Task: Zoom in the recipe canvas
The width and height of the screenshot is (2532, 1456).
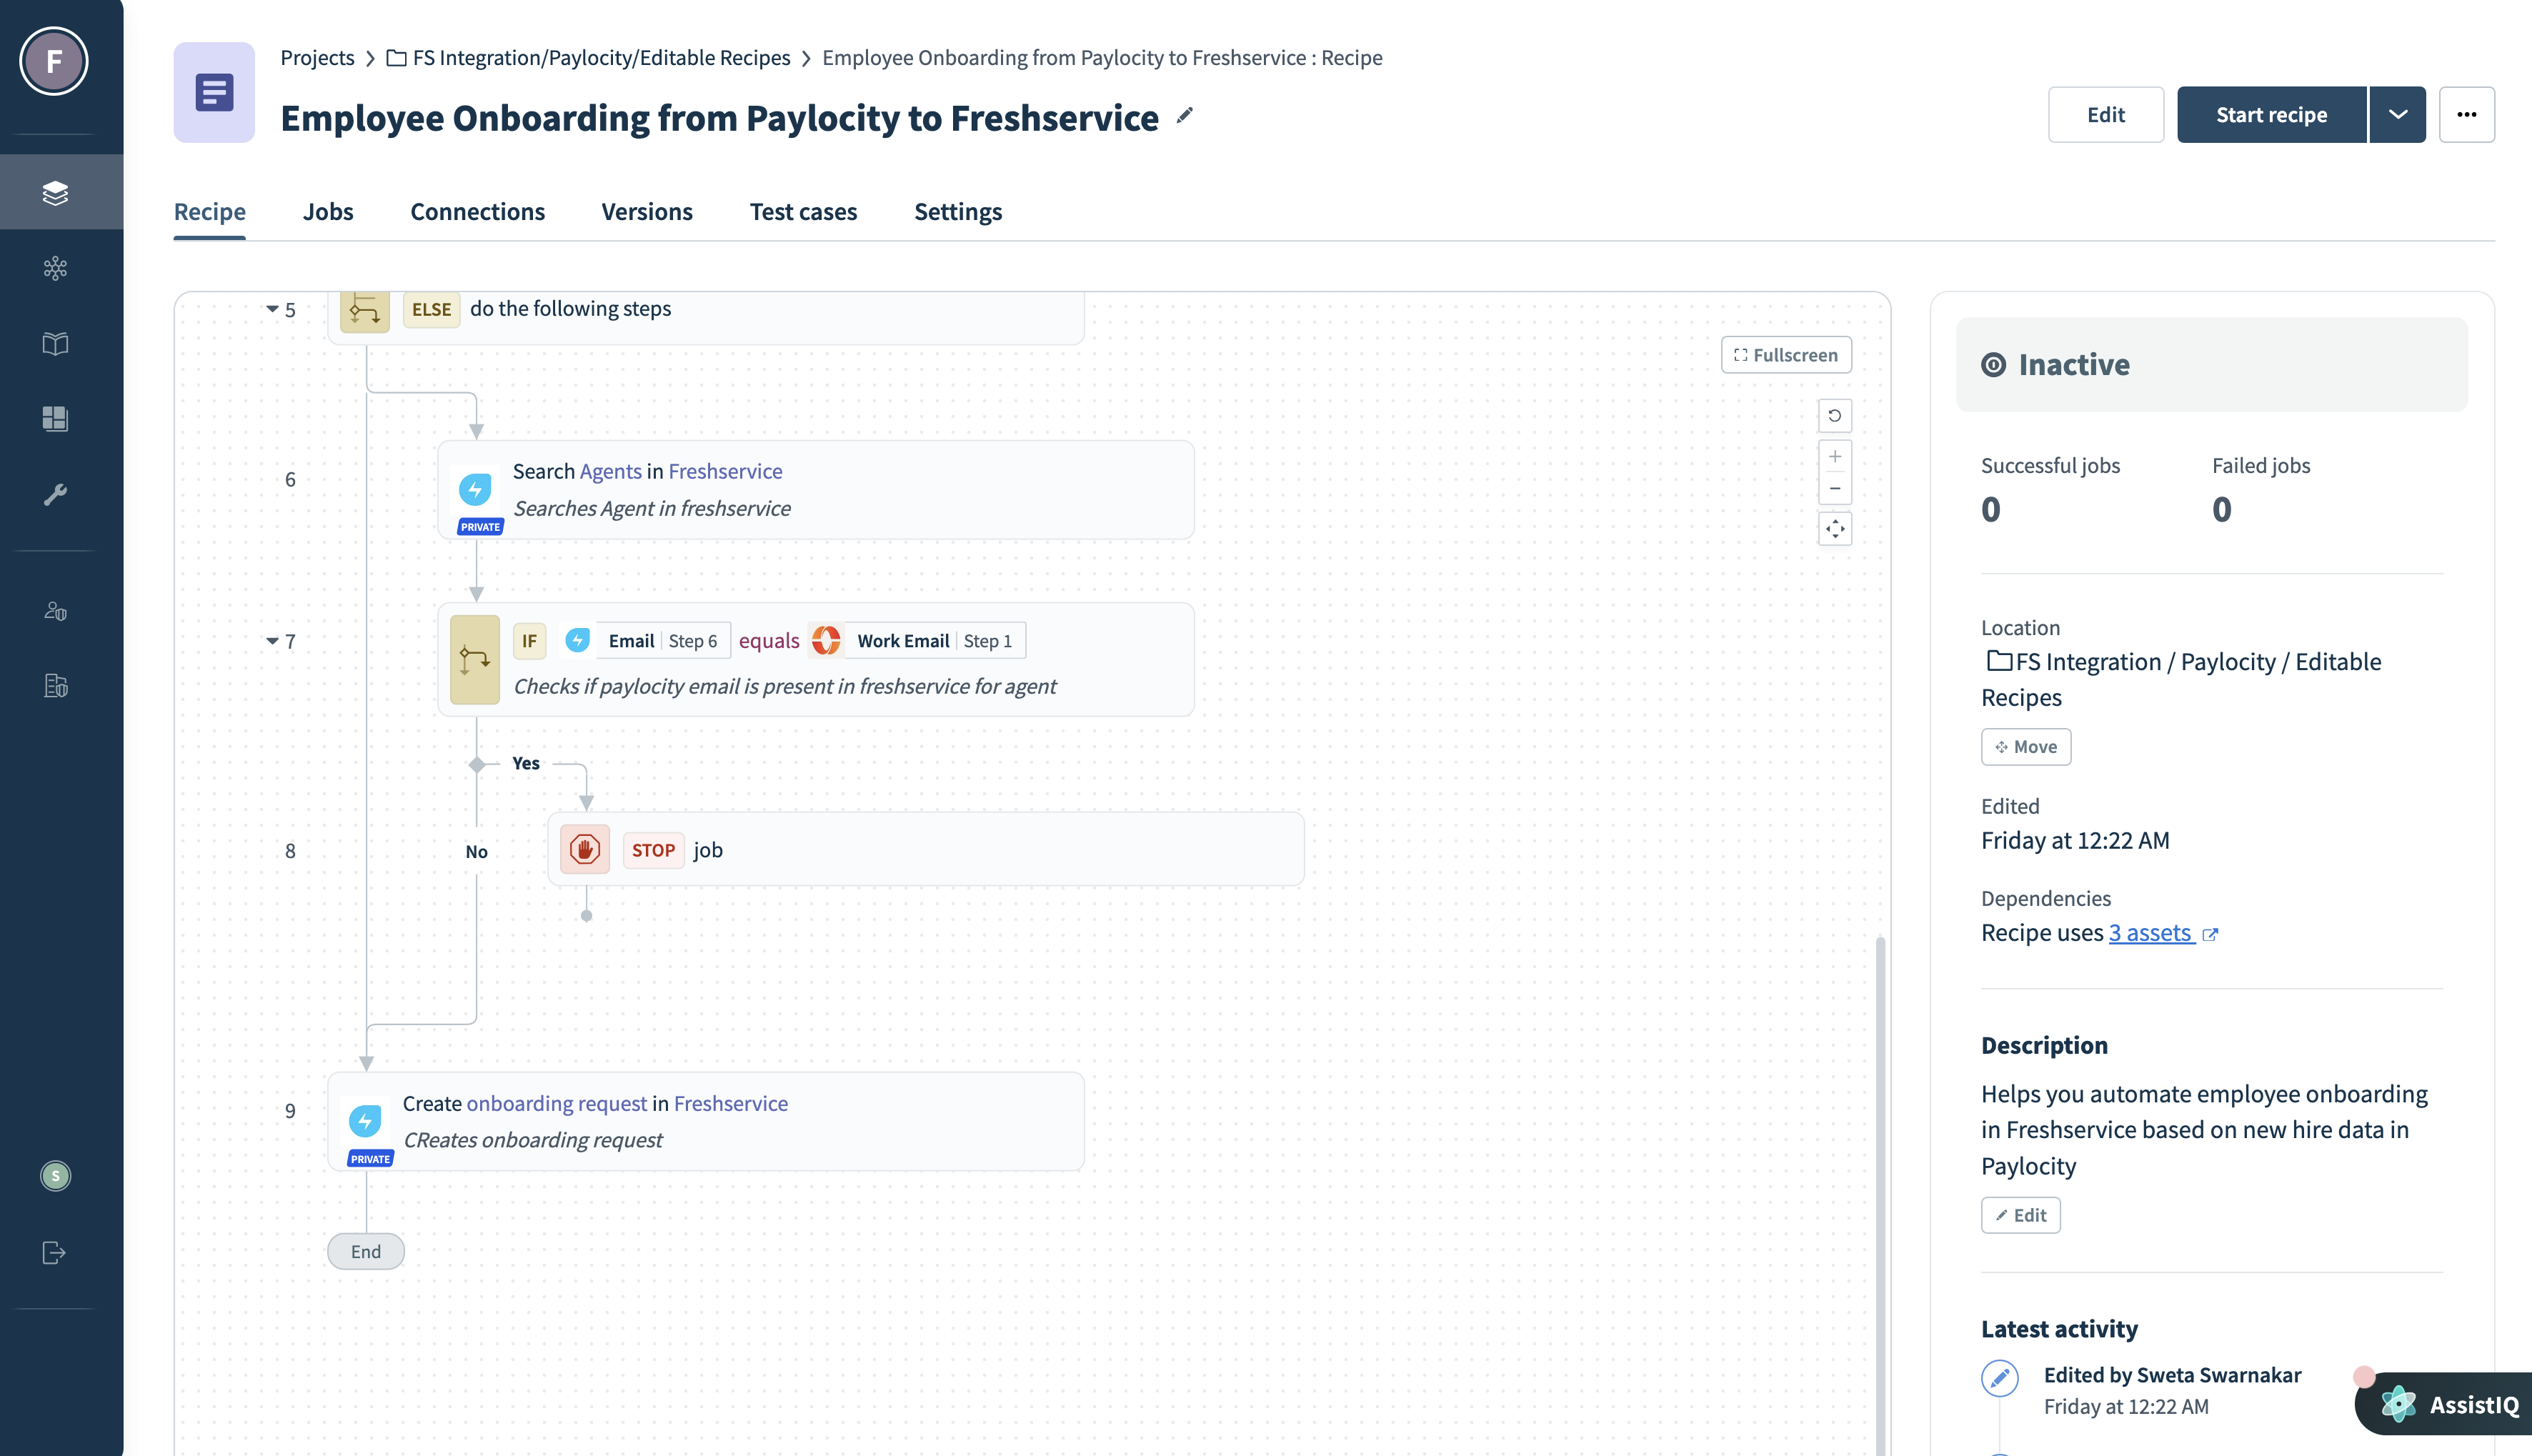Action: pyautogui.click(x=1834, y=457)
